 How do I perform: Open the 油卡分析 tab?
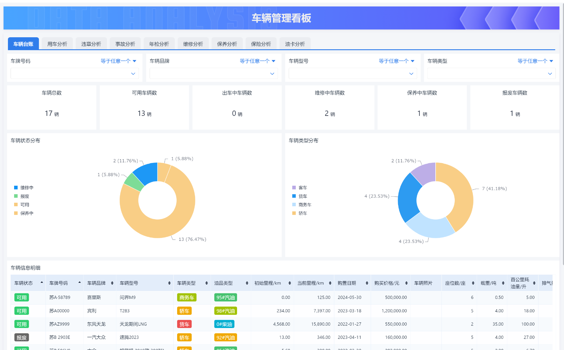tap(295, 44)
